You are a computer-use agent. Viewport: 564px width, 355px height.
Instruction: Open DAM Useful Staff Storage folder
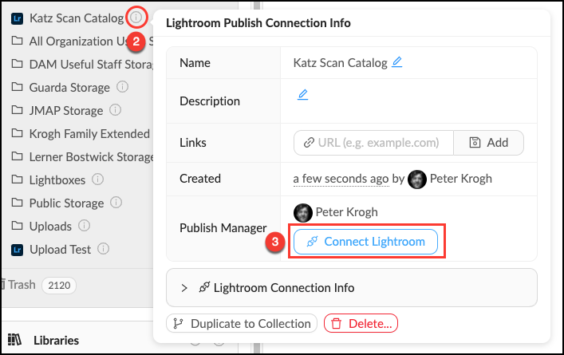(x=88, y=64)
